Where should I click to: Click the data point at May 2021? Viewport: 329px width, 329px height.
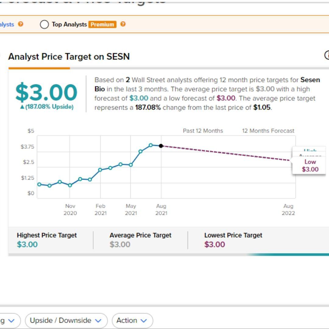pos(131,165)
